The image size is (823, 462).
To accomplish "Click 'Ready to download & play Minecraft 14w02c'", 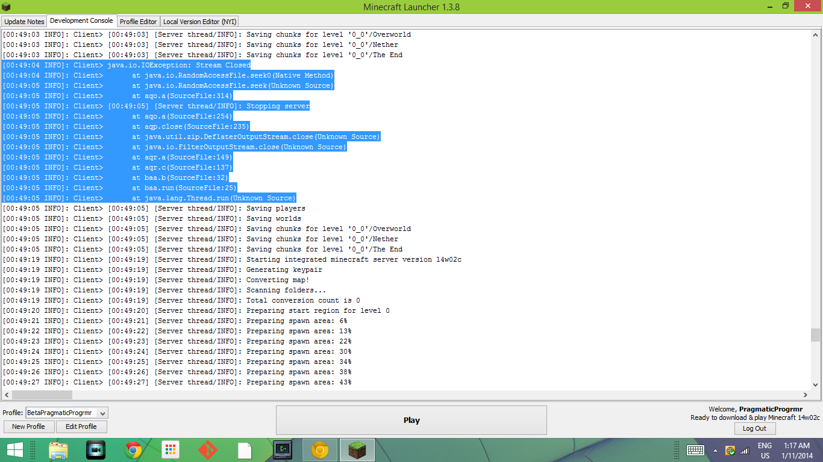I will pyautogui.click(x=755, y=417).
